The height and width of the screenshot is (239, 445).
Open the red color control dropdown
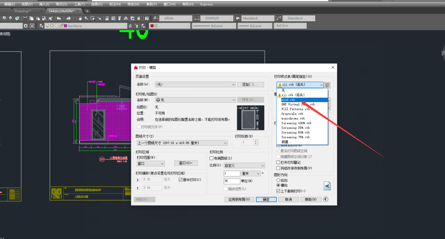tap(170, 26)
